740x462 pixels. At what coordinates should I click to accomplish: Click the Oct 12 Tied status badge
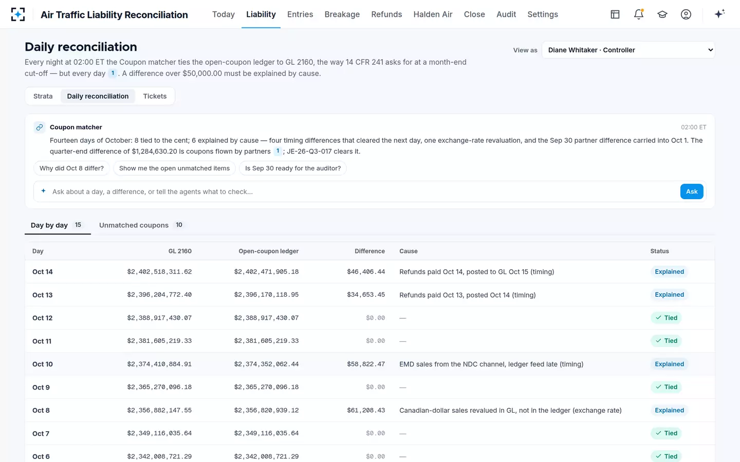(666, 318)
